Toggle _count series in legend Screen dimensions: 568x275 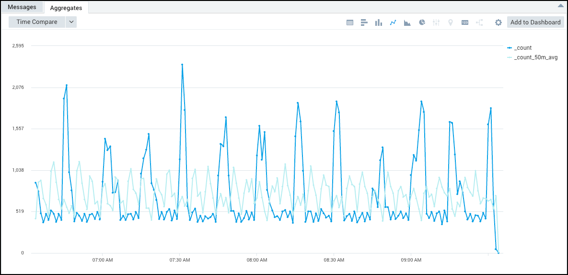coord(522,48)
